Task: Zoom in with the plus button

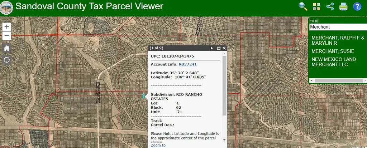Action: pos(6,27)
